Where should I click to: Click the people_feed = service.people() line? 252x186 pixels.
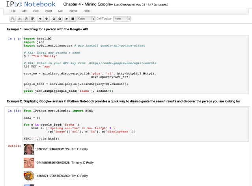tap(76, 84)
